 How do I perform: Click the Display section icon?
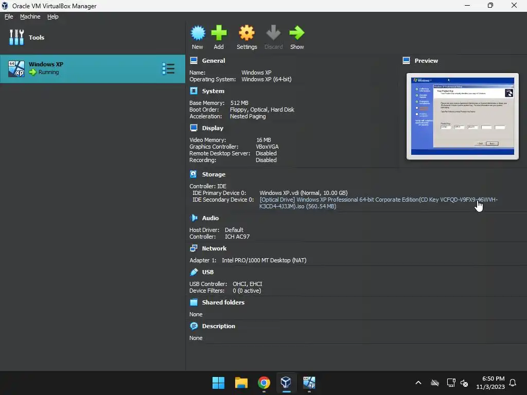[194, 128]
